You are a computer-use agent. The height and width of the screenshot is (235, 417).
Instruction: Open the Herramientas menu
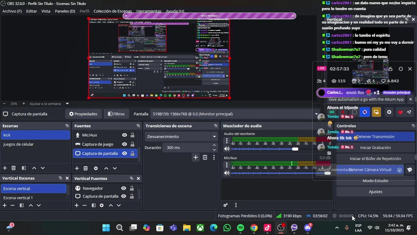[x=149, y=11]
